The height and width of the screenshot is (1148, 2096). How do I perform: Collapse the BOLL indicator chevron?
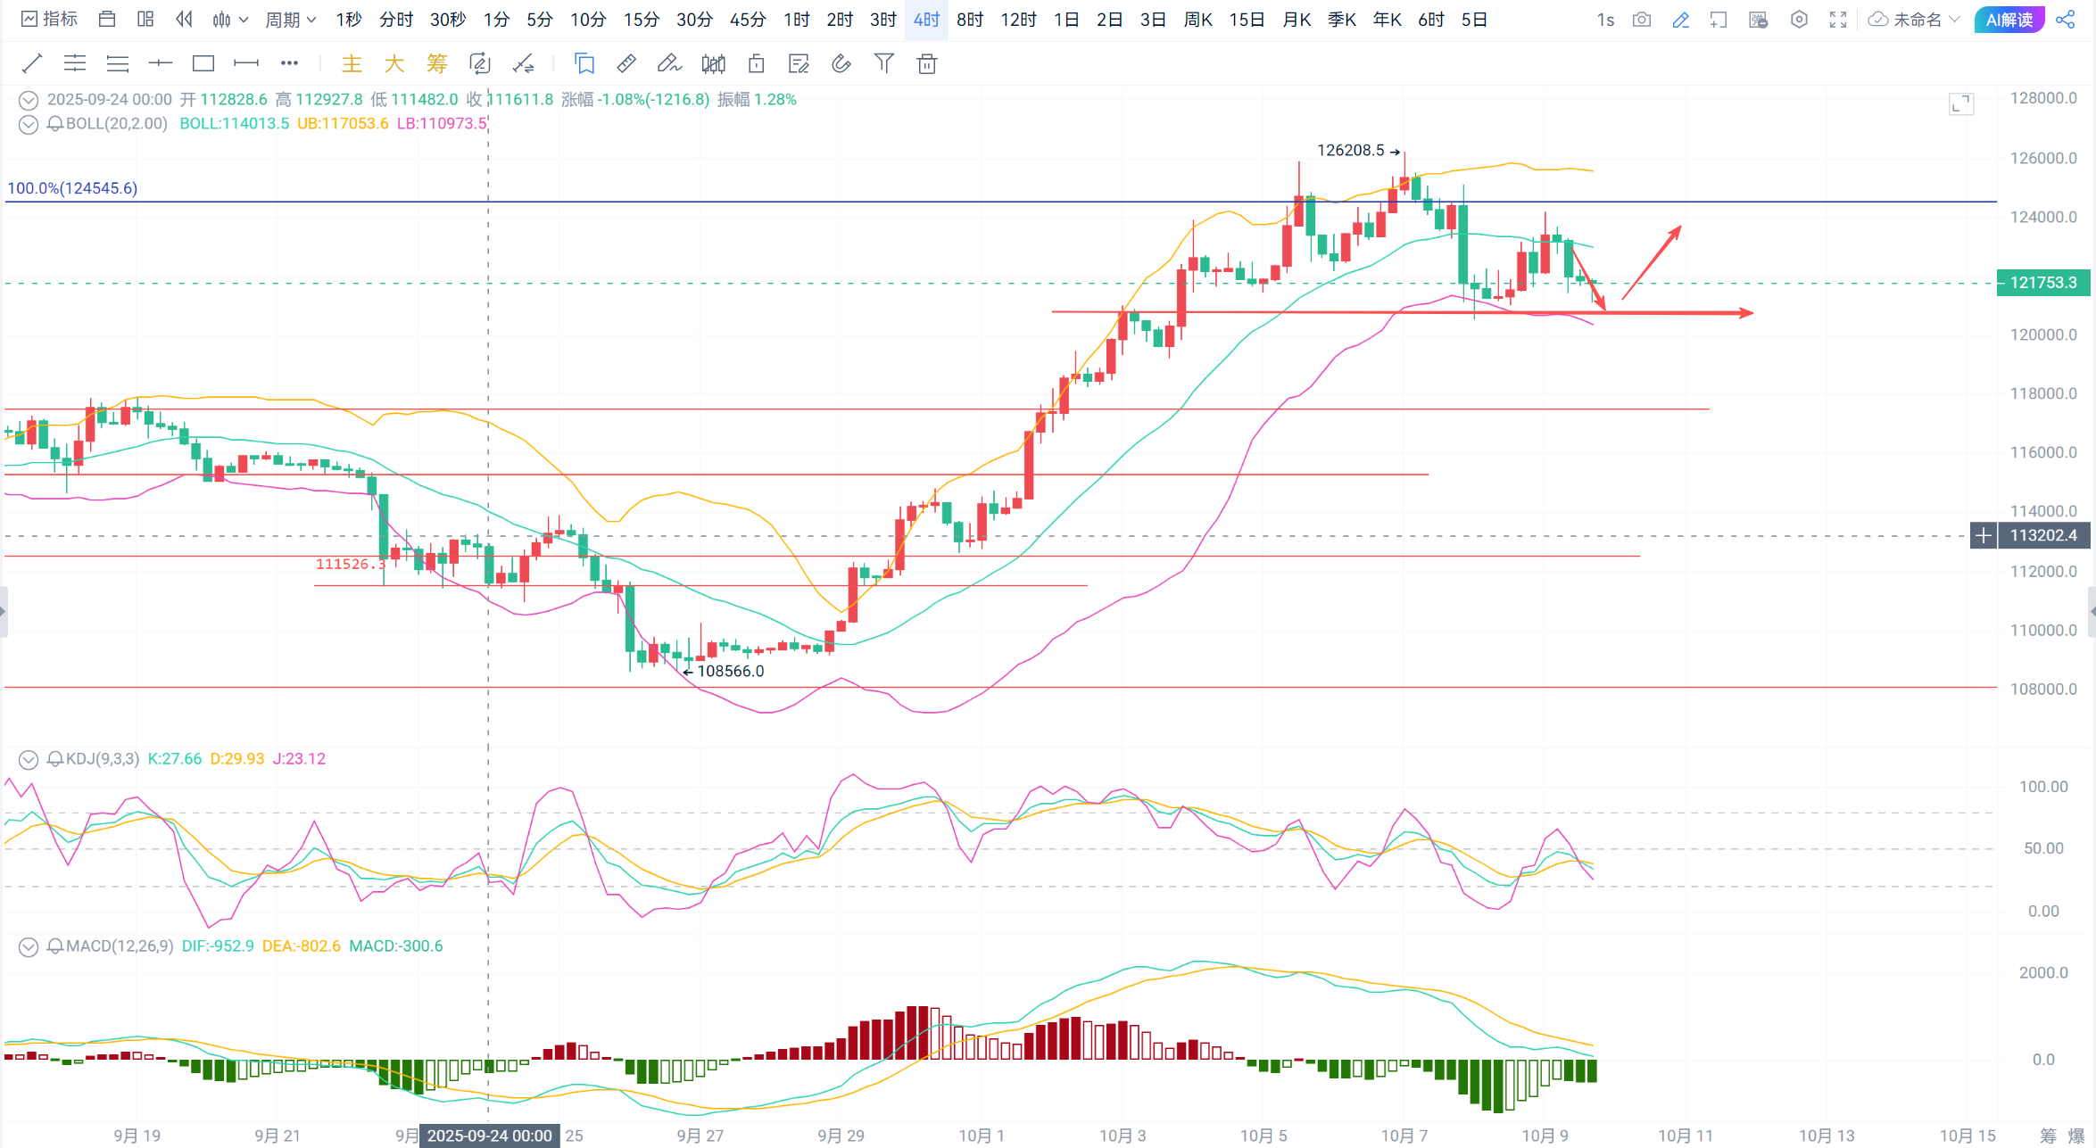pos(29,124)
